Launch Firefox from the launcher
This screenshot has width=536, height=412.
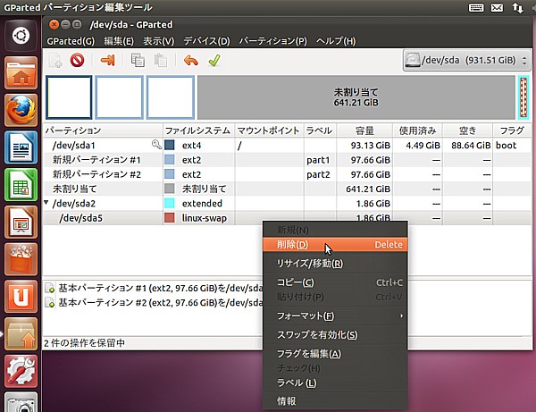(21, 110)
